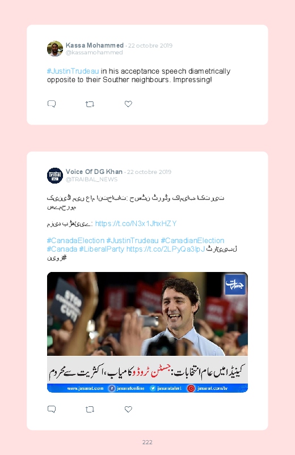Like Kassa Mohammed's tweet with heart icon
The image size is (295, 455).
pos(128,104)
